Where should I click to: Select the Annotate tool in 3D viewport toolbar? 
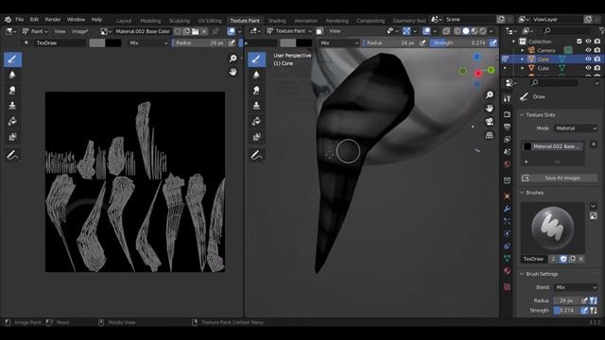(256, 155)
